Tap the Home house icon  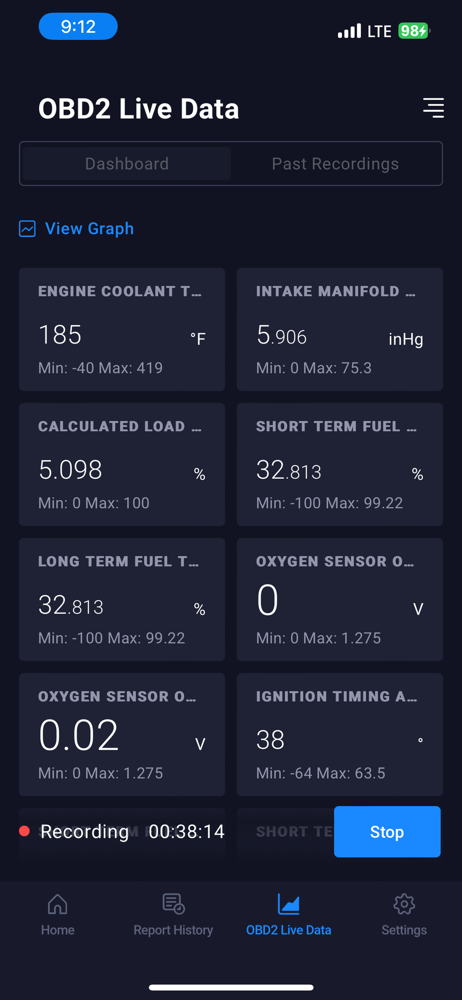58,905
